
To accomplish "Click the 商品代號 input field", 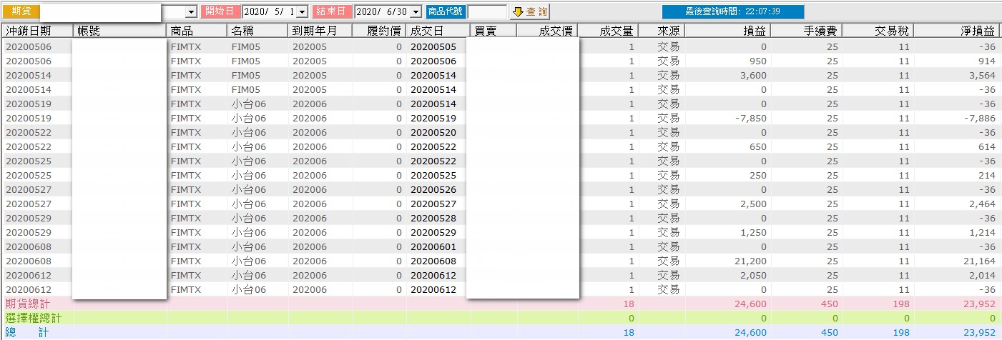I will click(x=487, y=12).
